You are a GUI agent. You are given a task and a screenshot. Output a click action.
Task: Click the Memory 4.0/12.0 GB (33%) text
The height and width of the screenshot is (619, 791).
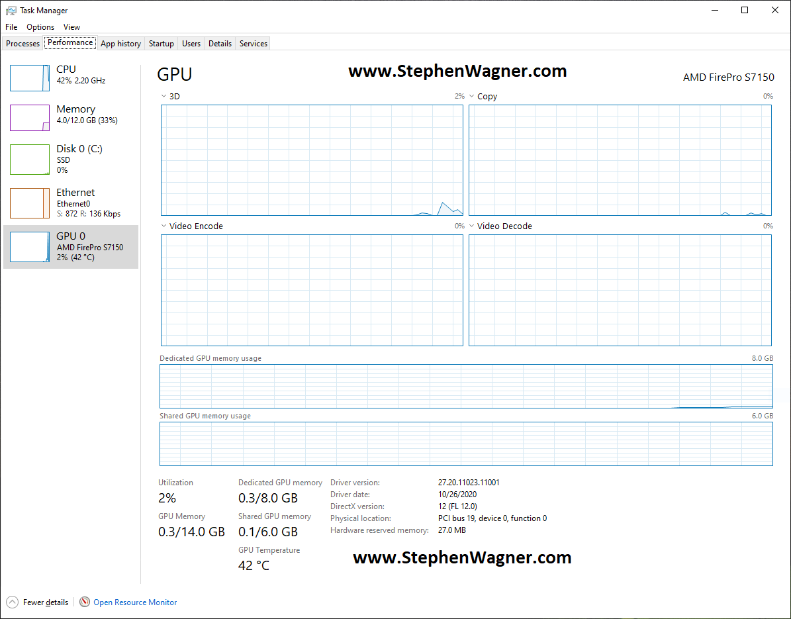click(87, 120)
